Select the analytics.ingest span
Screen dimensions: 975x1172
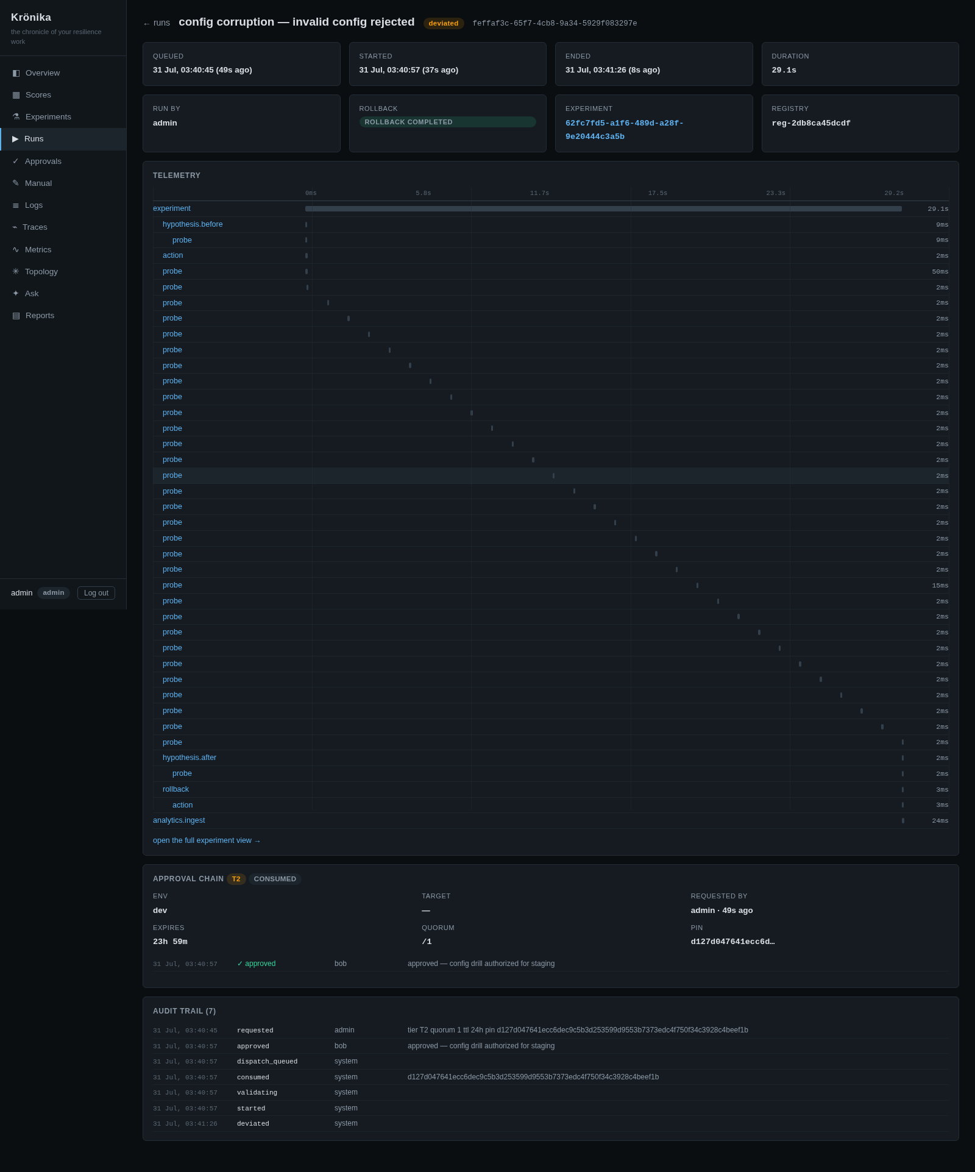click(x=179, y=820)
